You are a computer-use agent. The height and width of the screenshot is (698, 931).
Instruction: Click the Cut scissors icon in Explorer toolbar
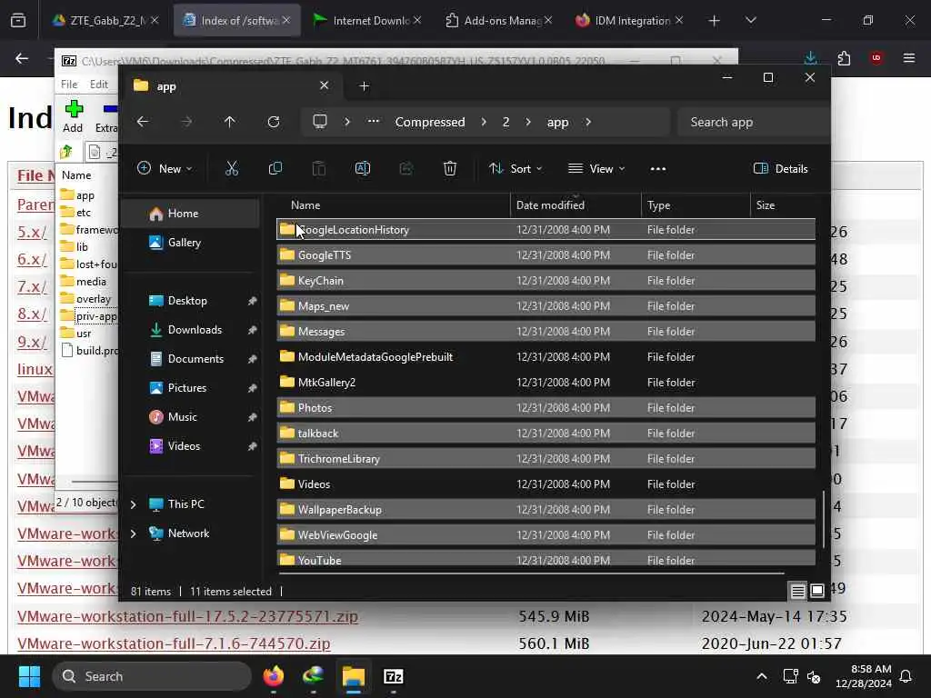232,168
